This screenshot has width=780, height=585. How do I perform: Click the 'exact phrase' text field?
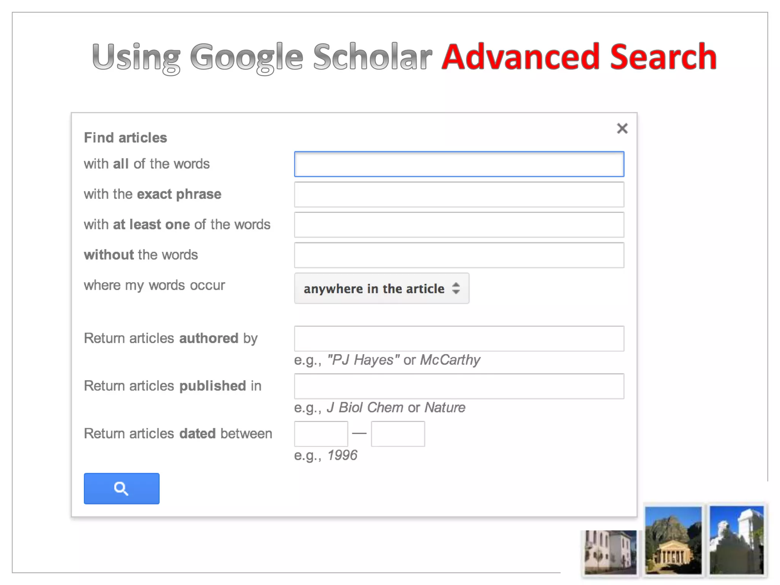(459, 195)
